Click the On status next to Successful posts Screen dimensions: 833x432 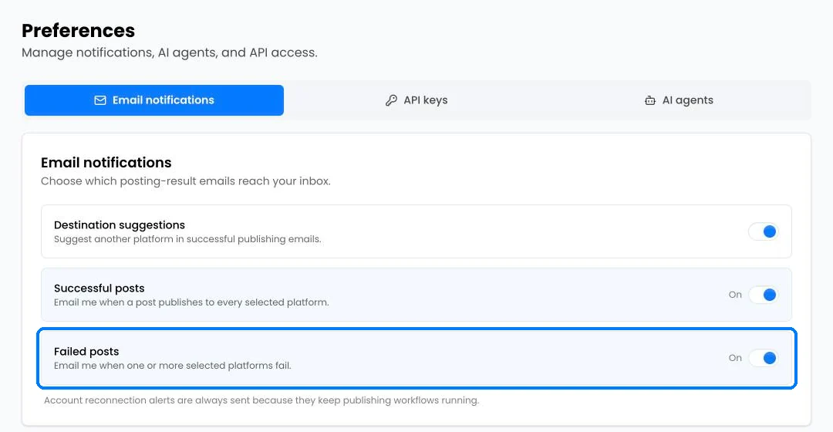tap(735, 295)
